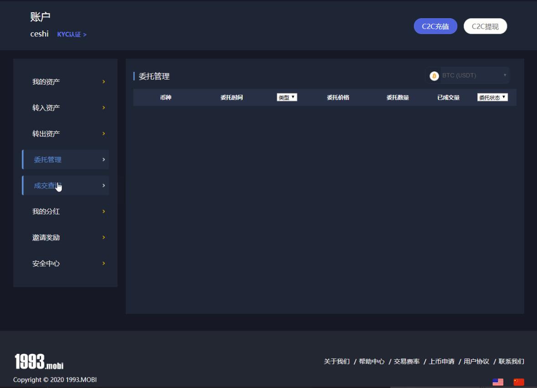Click the arrow icon beside 我的资产
Viewport: 537px width, 388px height.
click(103, 82)
